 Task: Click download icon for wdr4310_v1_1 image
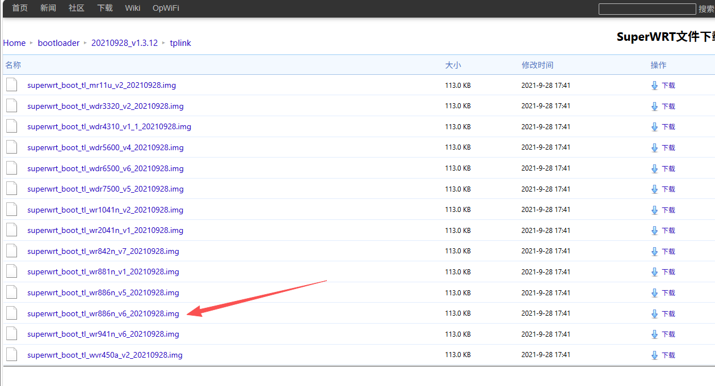[x=654, y=127]
